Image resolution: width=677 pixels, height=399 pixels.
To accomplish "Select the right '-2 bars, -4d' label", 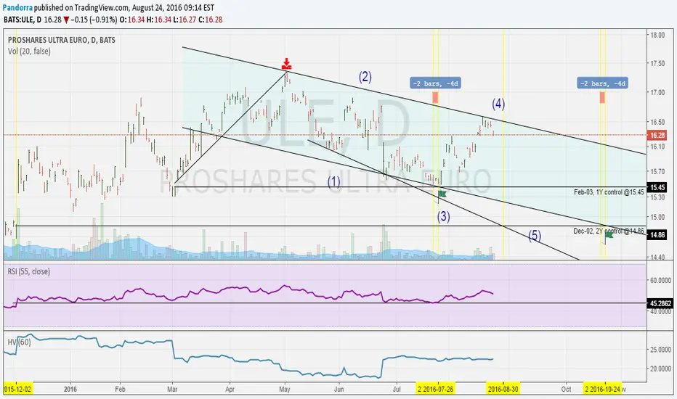I will [602, 83].
